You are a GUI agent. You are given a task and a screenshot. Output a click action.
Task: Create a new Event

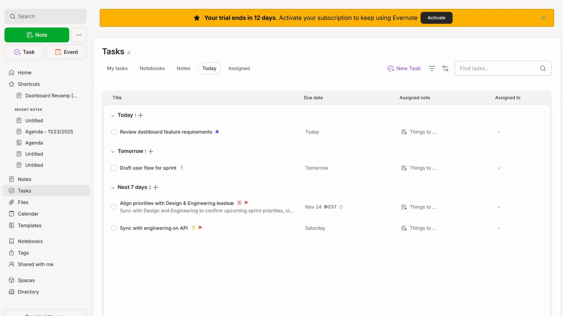point(66,52)
